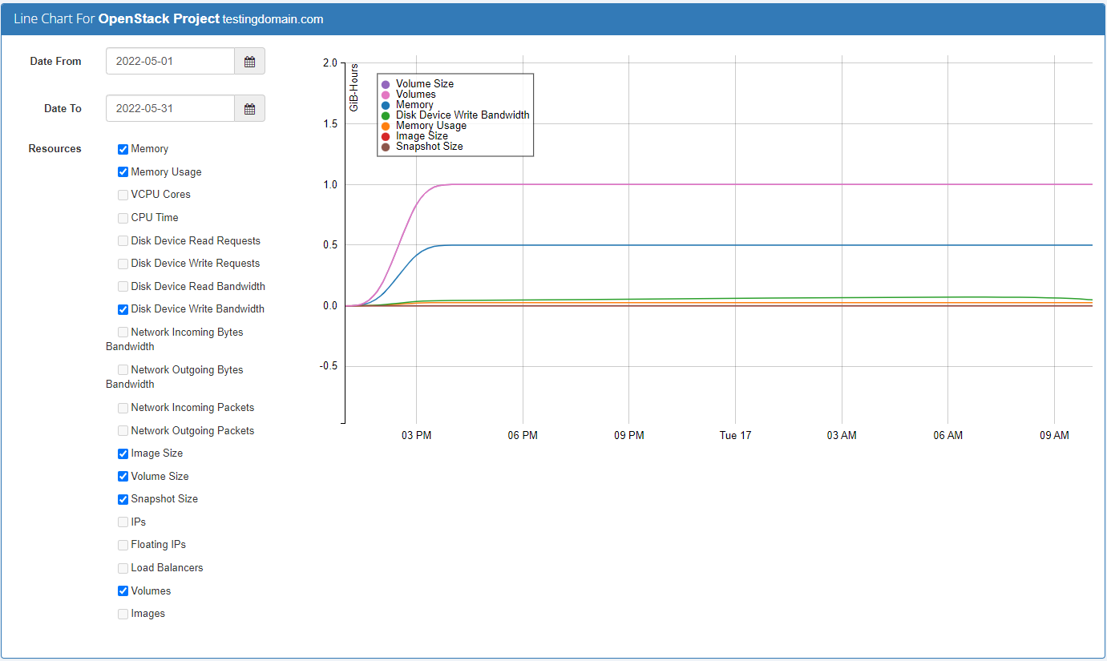Open the Date To calendar picker icon
The height and width of the screenshot is (661, 1107).
[249, 109]
